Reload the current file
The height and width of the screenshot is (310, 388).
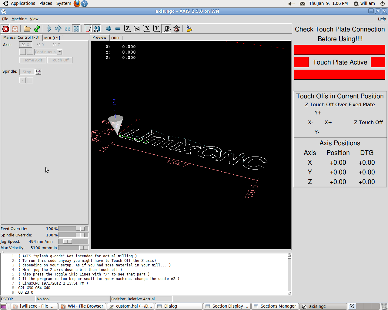(37, 29)
